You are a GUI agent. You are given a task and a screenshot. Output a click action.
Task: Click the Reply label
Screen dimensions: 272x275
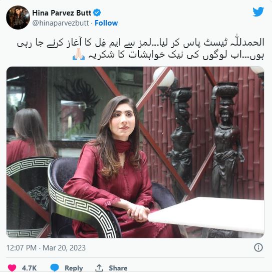coord(74,268)
